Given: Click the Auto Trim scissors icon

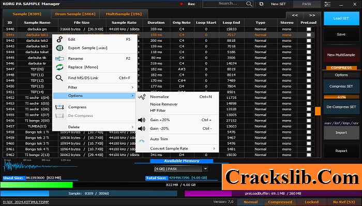Looking at the screenshot, I should [142, 140].
